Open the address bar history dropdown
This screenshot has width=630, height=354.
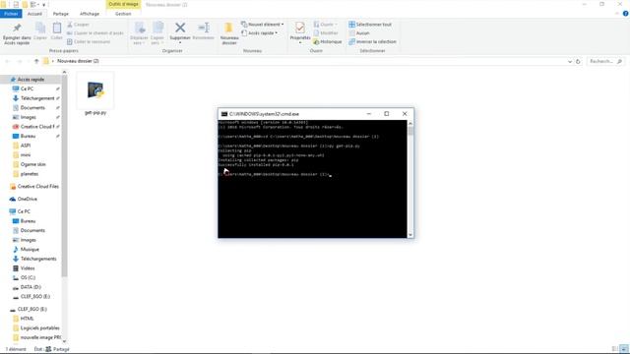coord(570,61)
